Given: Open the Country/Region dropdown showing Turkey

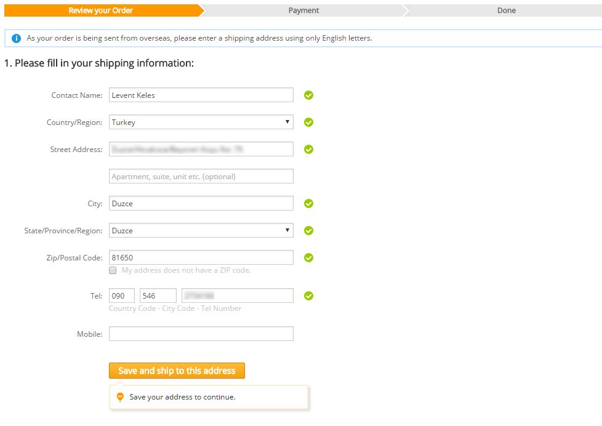Looking at the screenshot, I should (x=201, y=123).
